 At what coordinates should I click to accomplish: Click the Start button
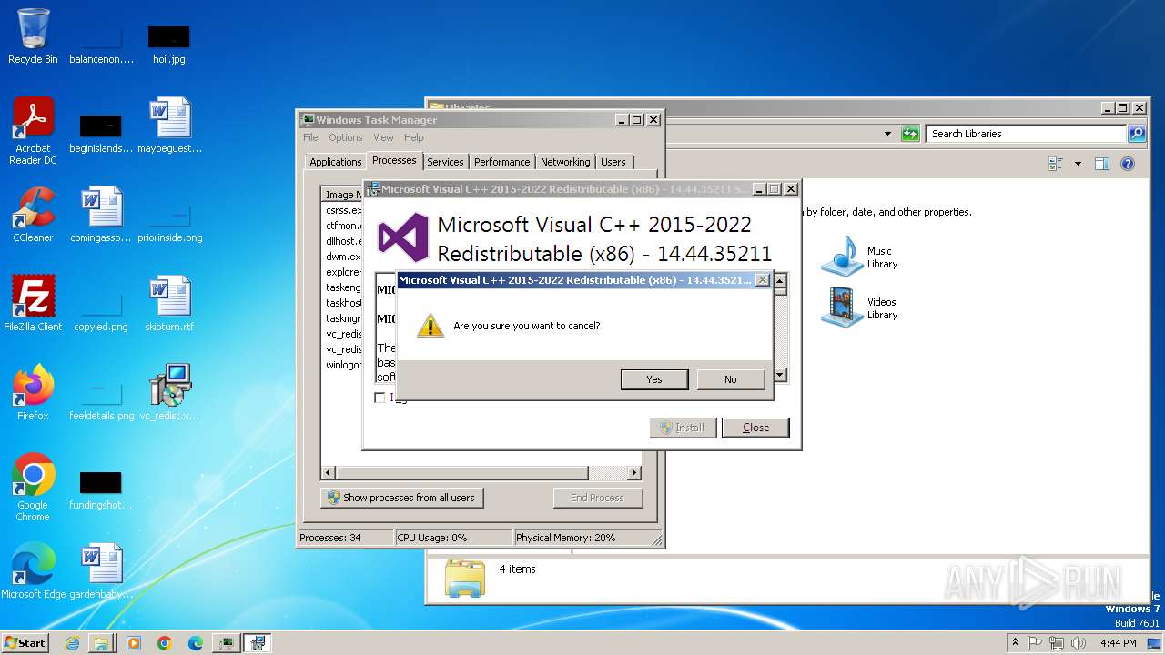(25, 642)
